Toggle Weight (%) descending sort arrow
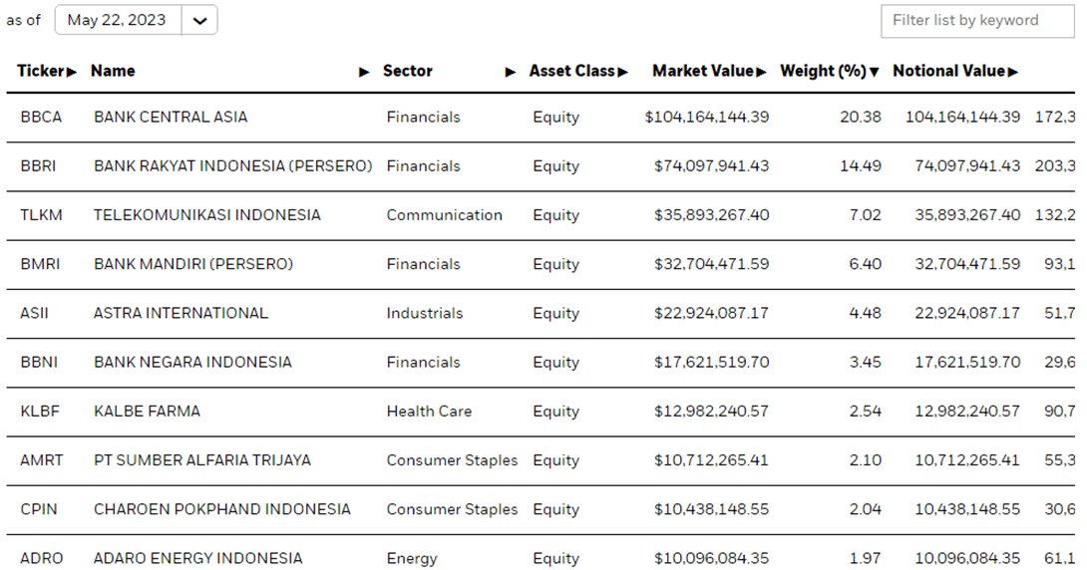 tap(875, 72)
